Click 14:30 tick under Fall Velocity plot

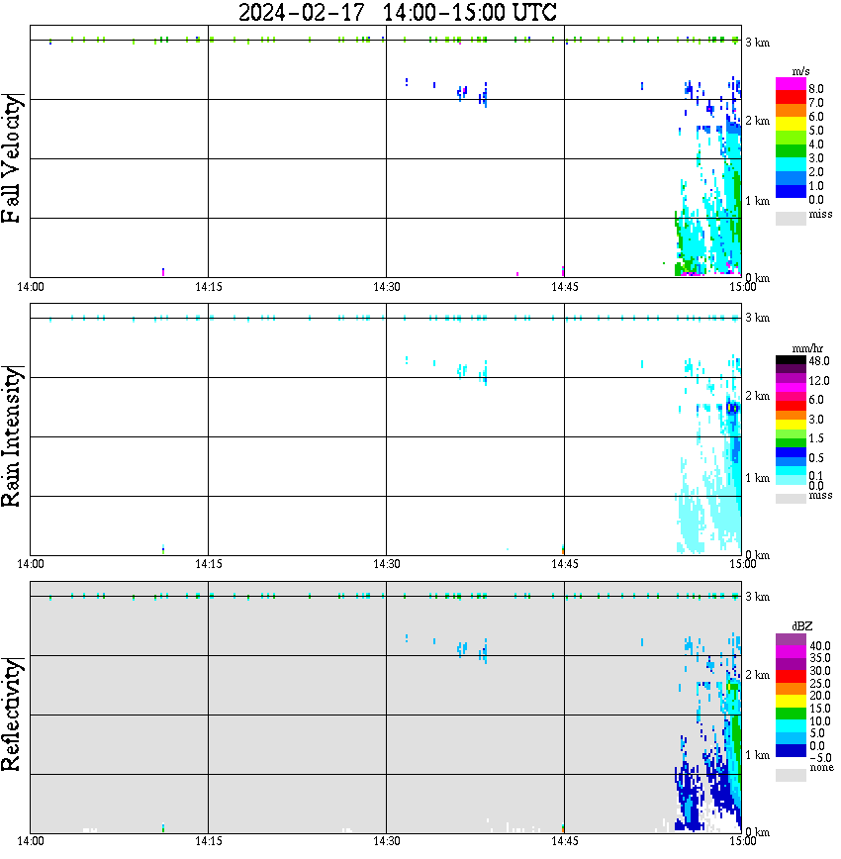coord(386,287)
